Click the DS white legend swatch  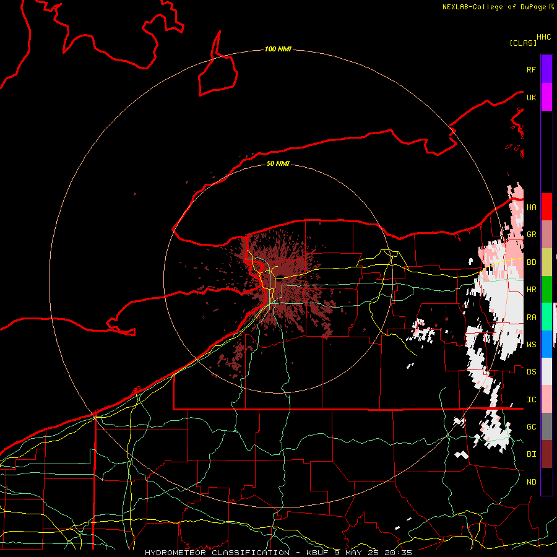[546, 371]
